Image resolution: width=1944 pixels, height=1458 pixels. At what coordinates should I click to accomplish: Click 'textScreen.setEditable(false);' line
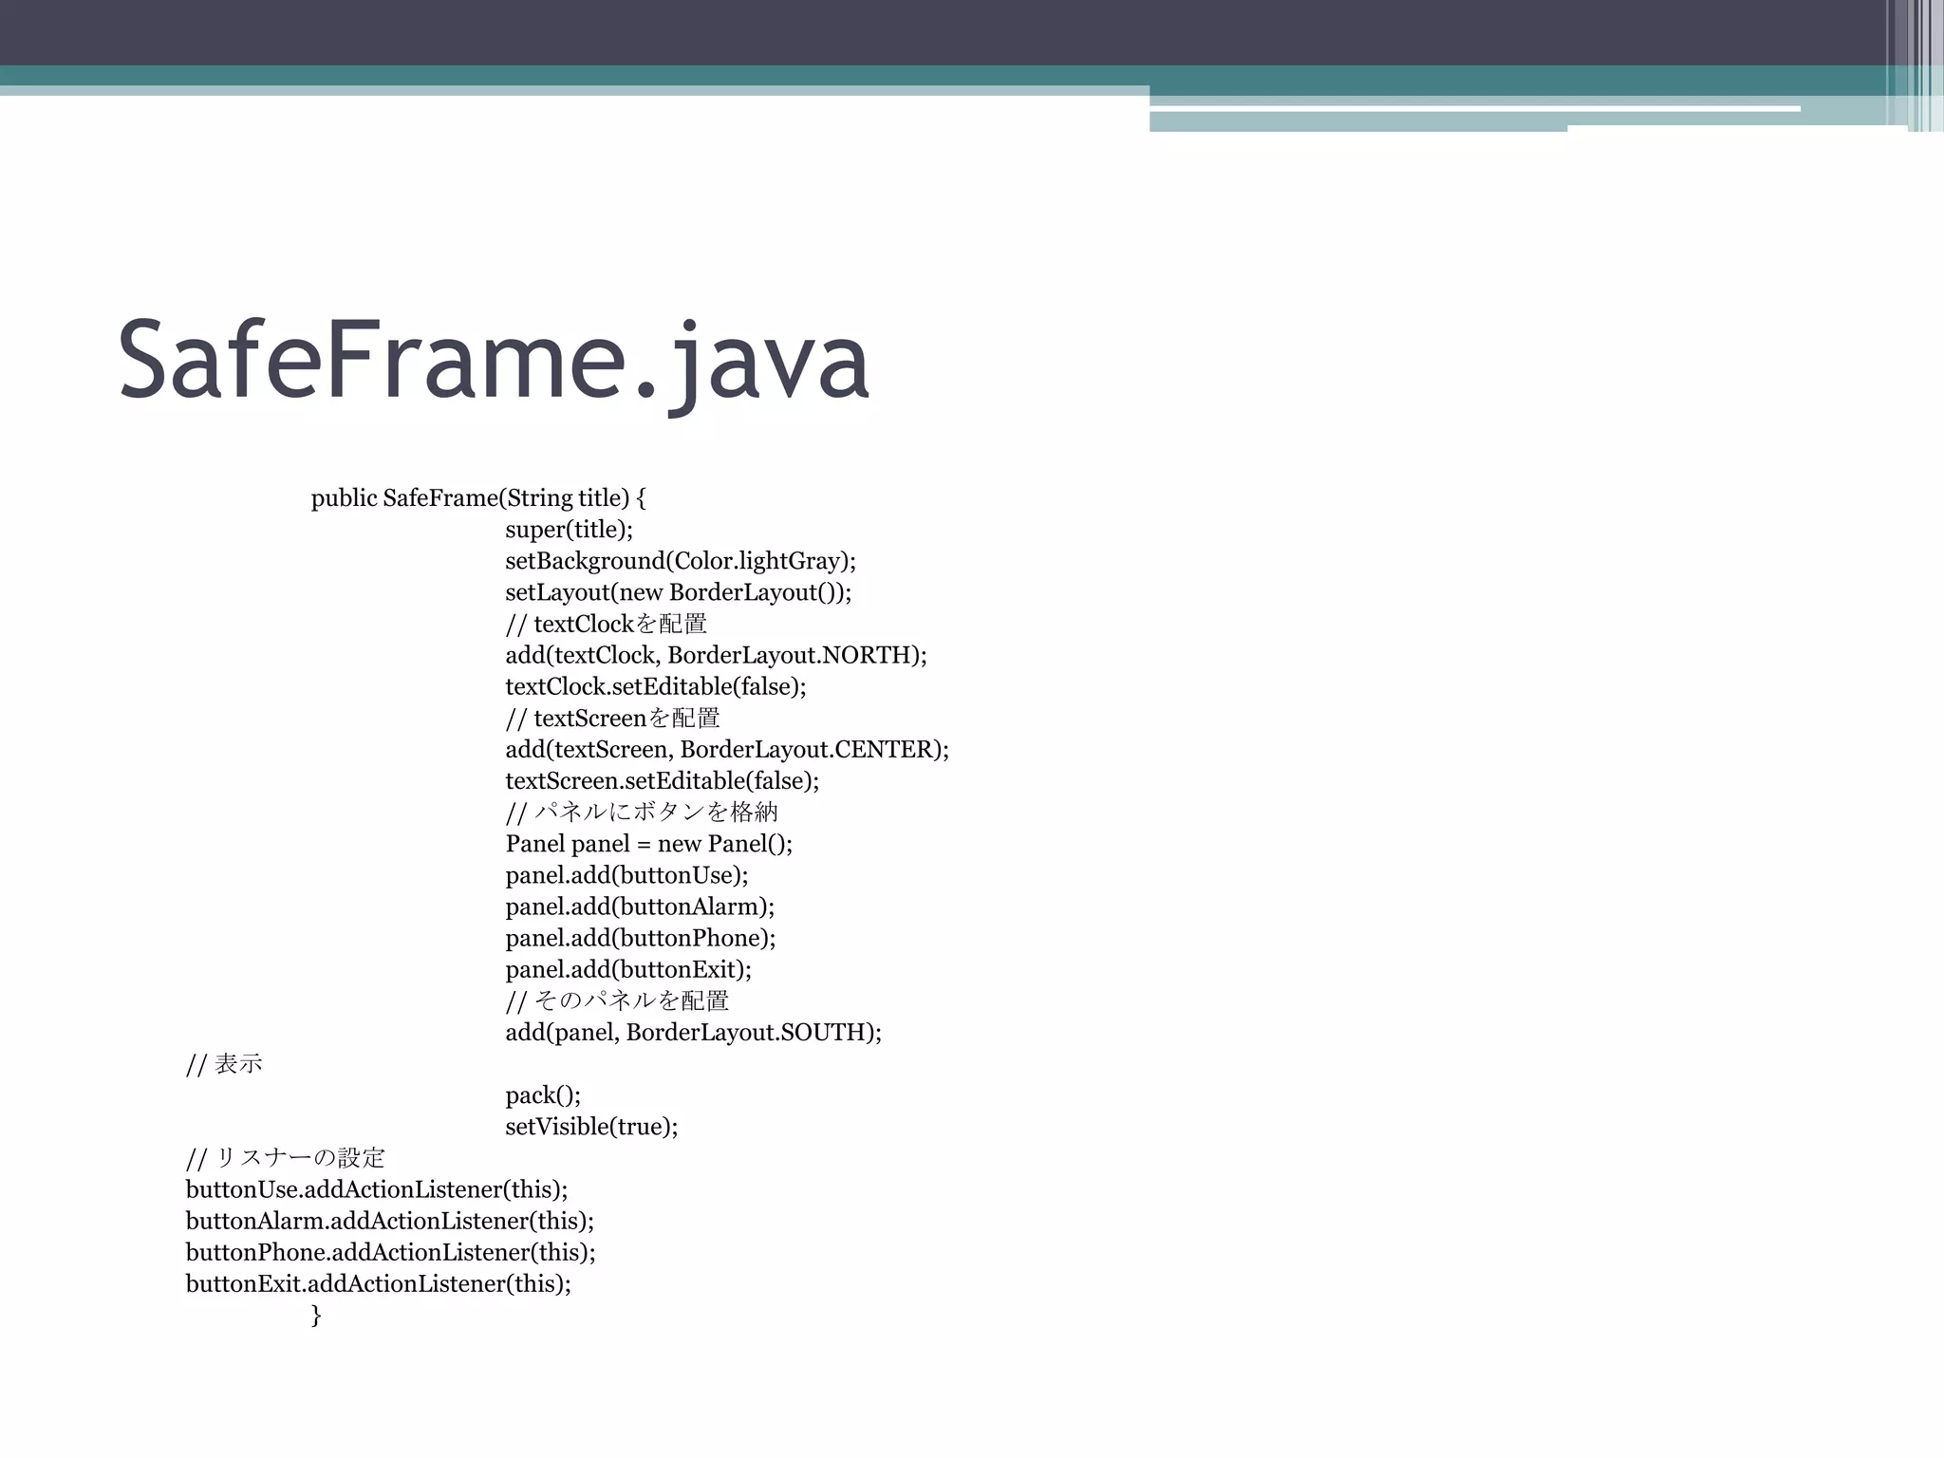point(663,780)
